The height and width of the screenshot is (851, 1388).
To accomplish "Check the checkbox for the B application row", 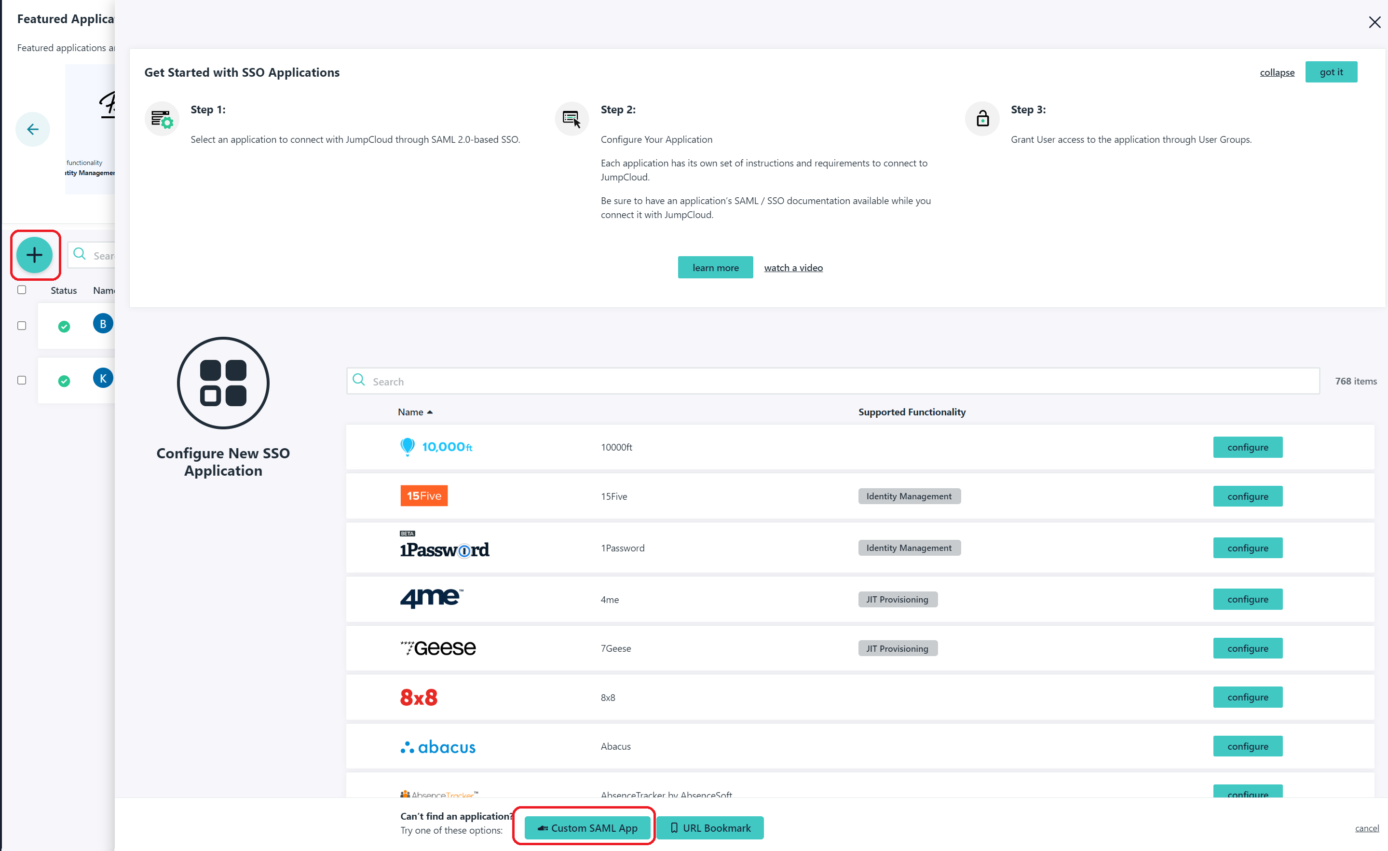I will point(22,326).
